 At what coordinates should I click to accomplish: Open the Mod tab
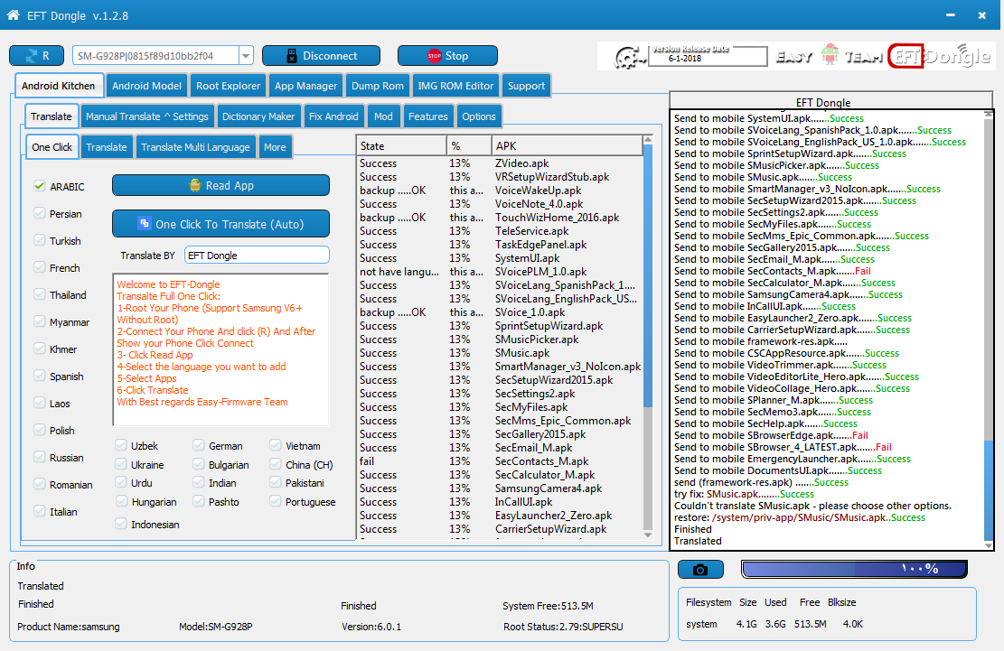383,116
